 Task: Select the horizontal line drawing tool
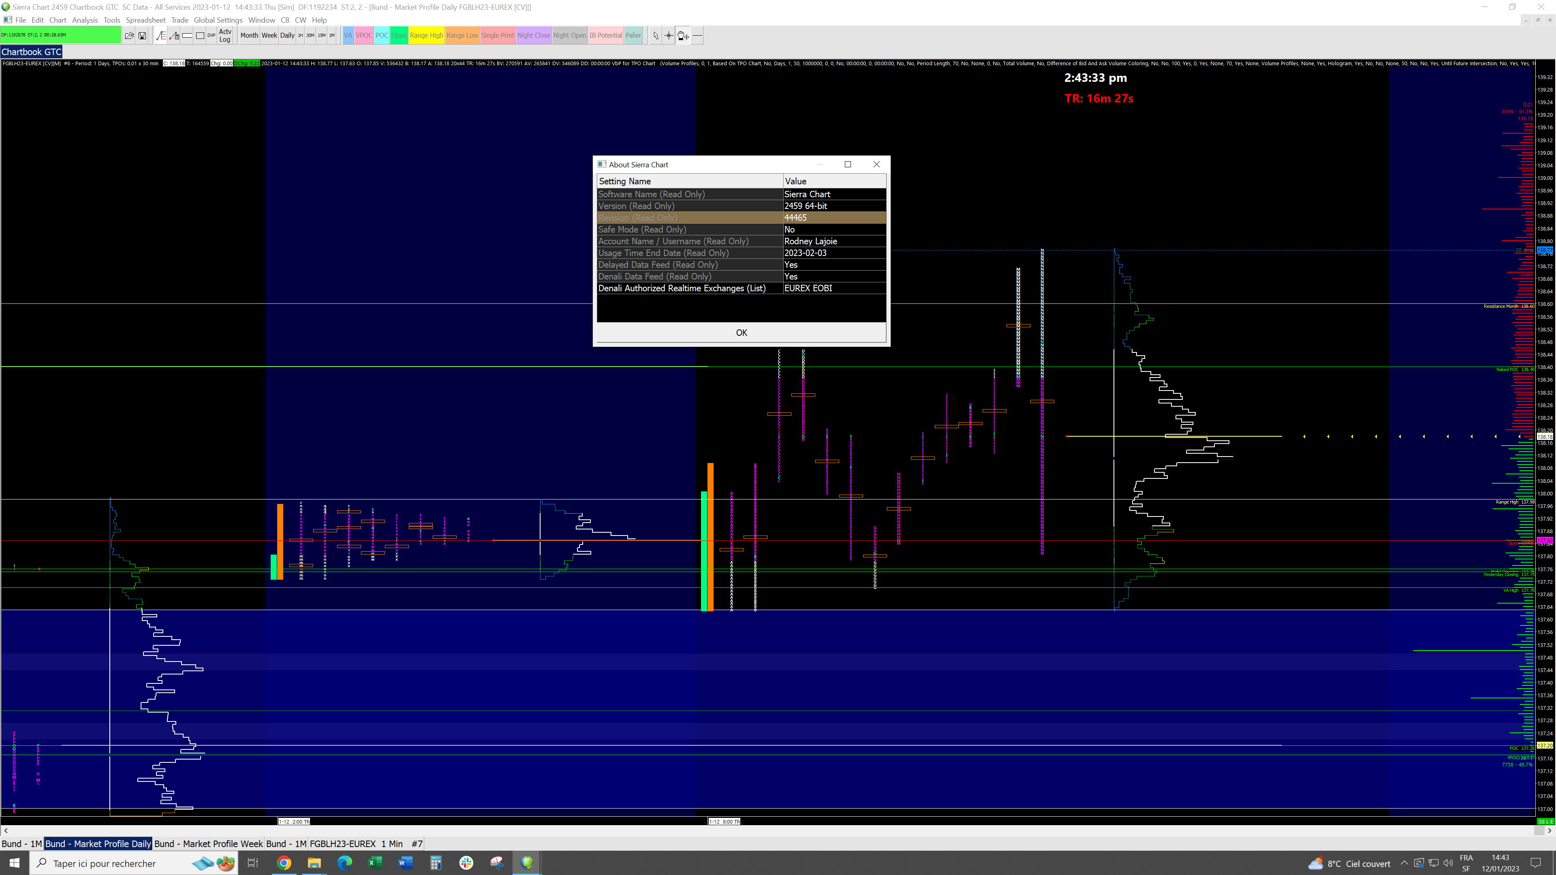point(697,36)
